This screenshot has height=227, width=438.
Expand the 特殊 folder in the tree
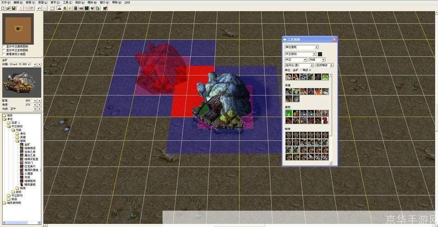(x=18, y=188)
